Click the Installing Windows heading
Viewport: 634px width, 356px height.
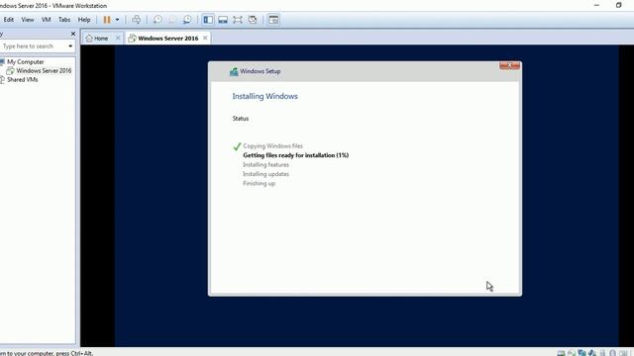pyautogui.click(x=264, y=96)
